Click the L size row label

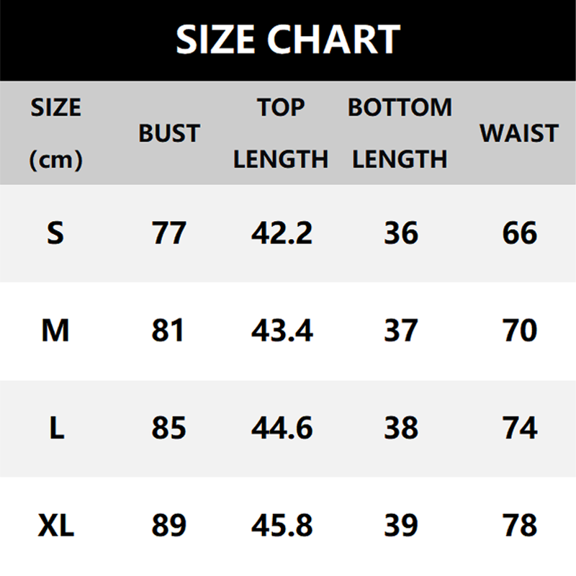tap(56, 428)
